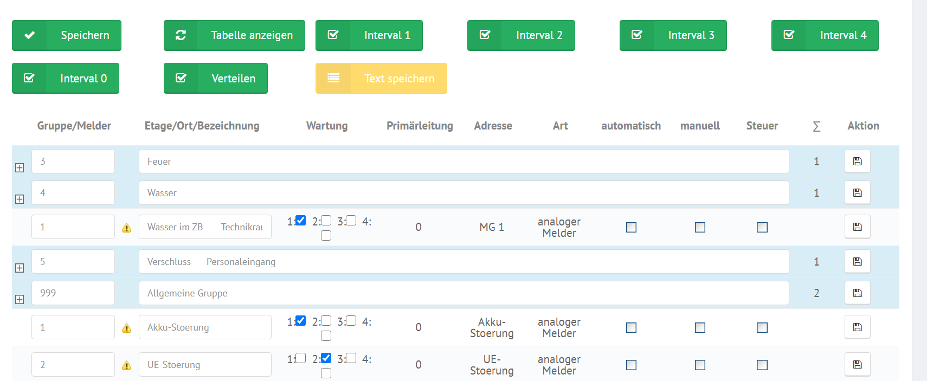This screenshot has height=381, width=927.
Task: Uncheck Wartung interval 1 for Wasser im ZB
Action: point(300,221)
